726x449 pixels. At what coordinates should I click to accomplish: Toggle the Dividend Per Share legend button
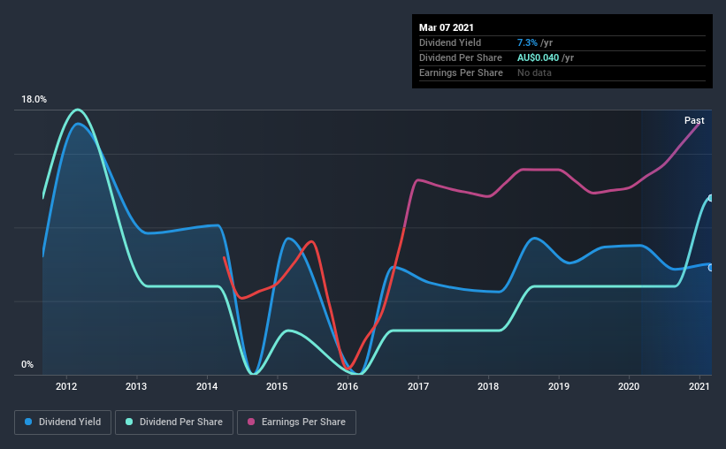pyautogui.click(x=174, y=422)
